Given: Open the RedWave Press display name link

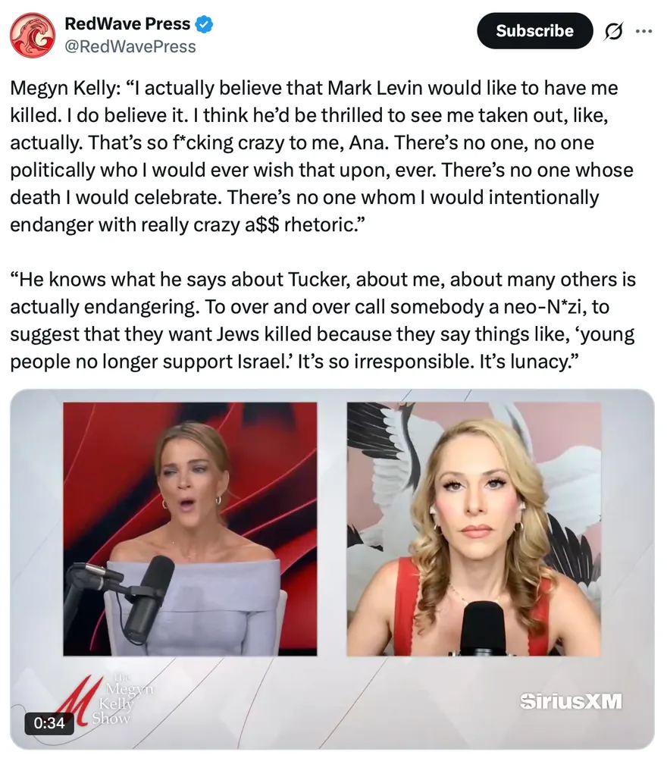Looking at the screenshot, I should 127,23.
